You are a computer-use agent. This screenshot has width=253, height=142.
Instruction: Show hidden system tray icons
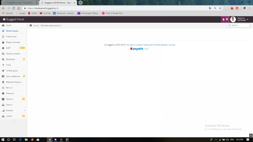tap(216, 139)
